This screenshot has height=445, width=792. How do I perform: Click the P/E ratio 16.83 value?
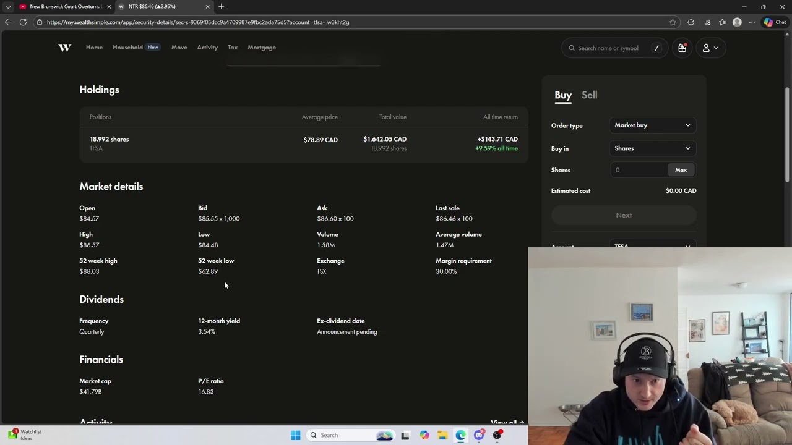(205, 392)
